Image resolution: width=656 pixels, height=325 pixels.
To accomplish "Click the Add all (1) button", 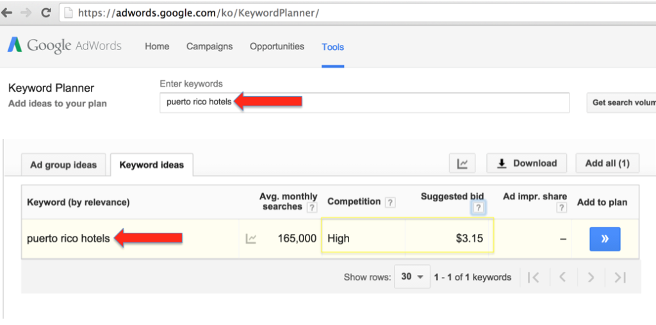I will tap(607, 163).
